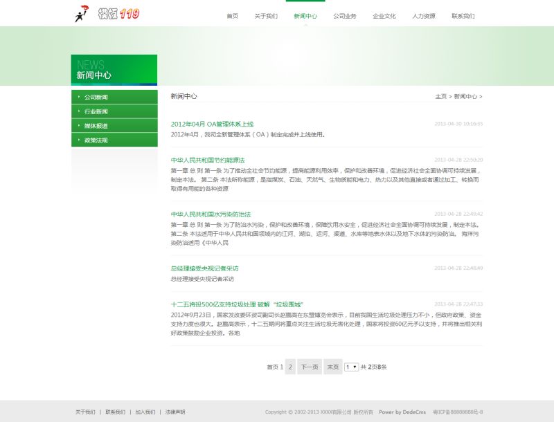The height and width of the screenshot is (422, 554).
Task: Click the running-figure site logo
Action: (x=81, y=14)
